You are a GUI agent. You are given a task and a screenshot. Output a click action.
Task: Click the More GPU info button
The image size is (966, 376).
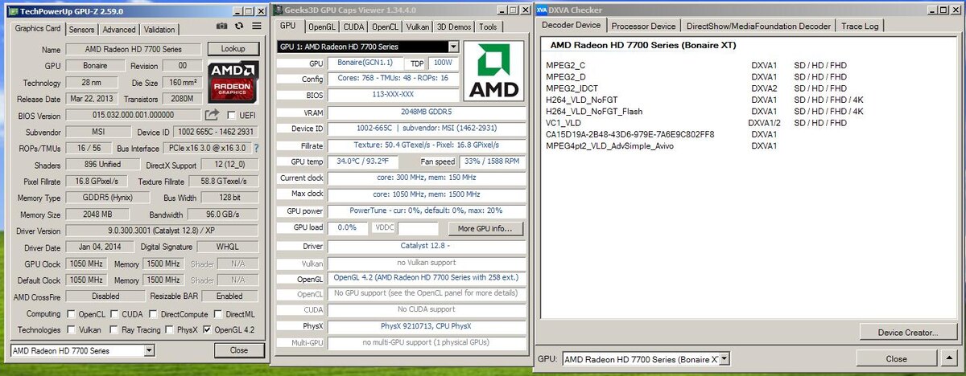click(485, 228)
